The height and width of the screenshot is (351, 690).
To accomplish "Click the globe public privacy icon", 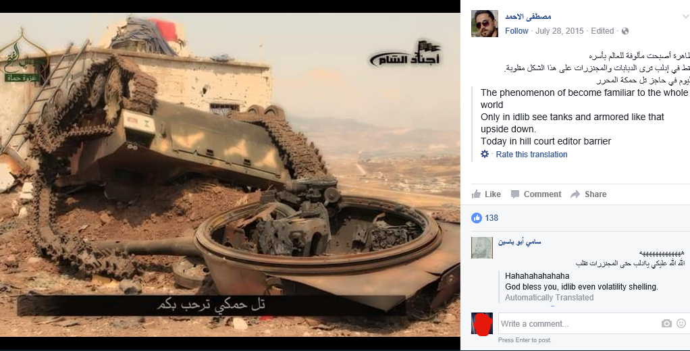I will tap(625, 31).
